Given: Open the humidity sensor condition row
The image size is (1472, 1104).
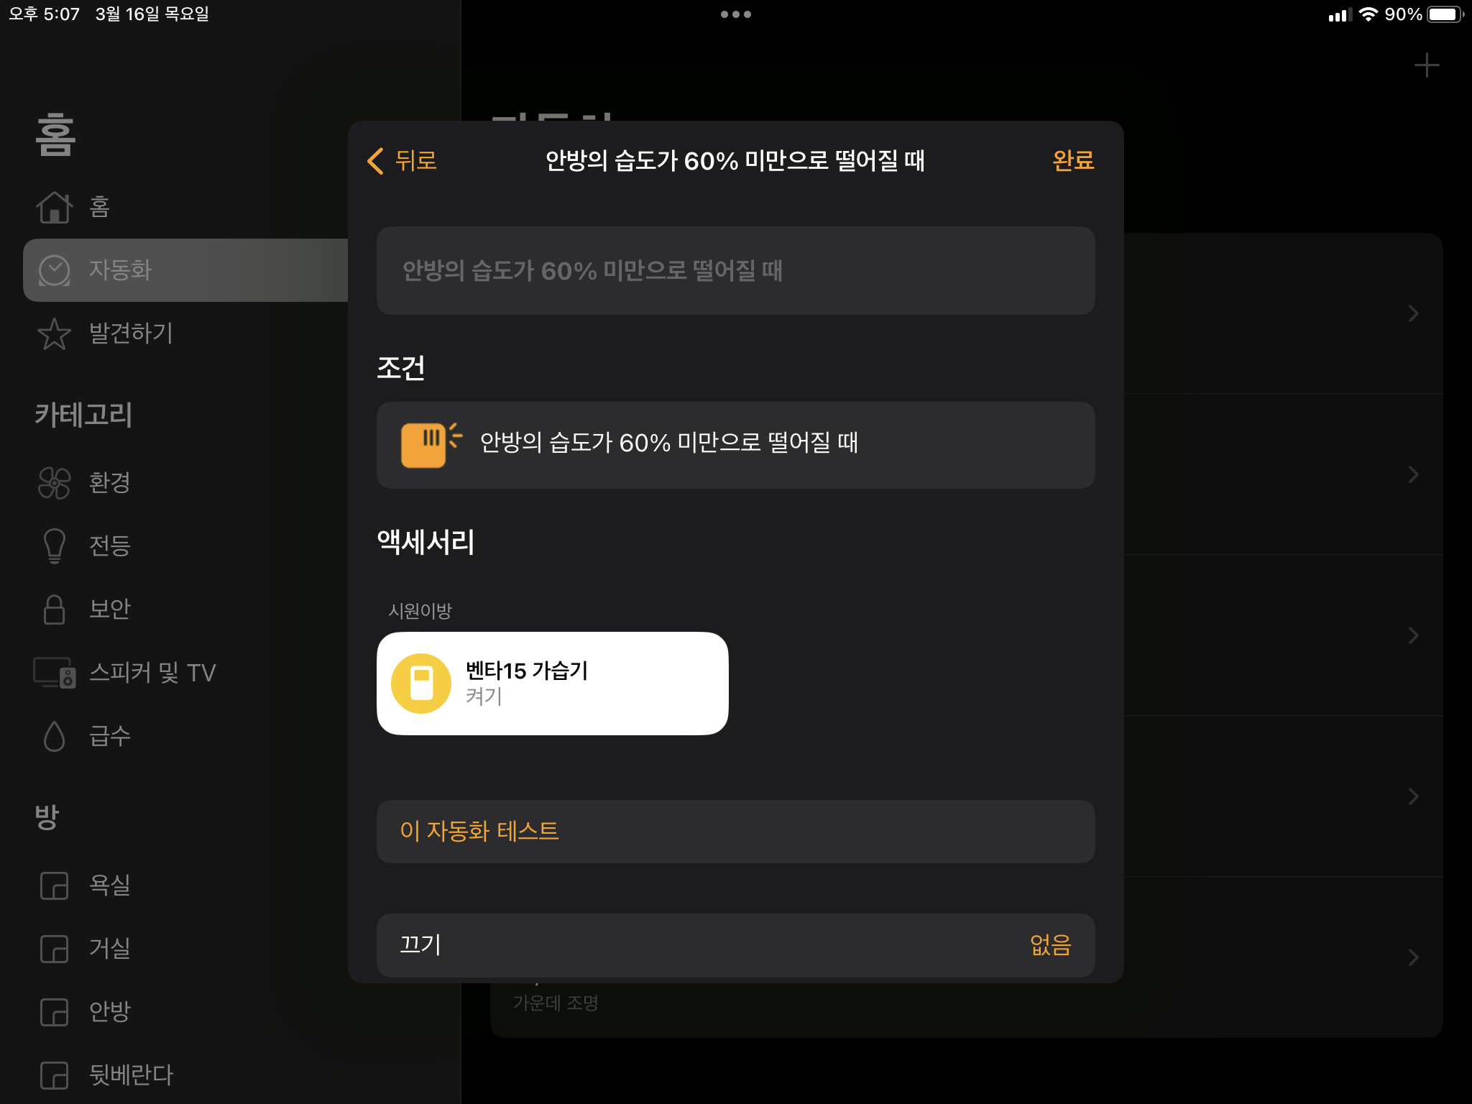Looking at the screenshot, I should [735, 444].
